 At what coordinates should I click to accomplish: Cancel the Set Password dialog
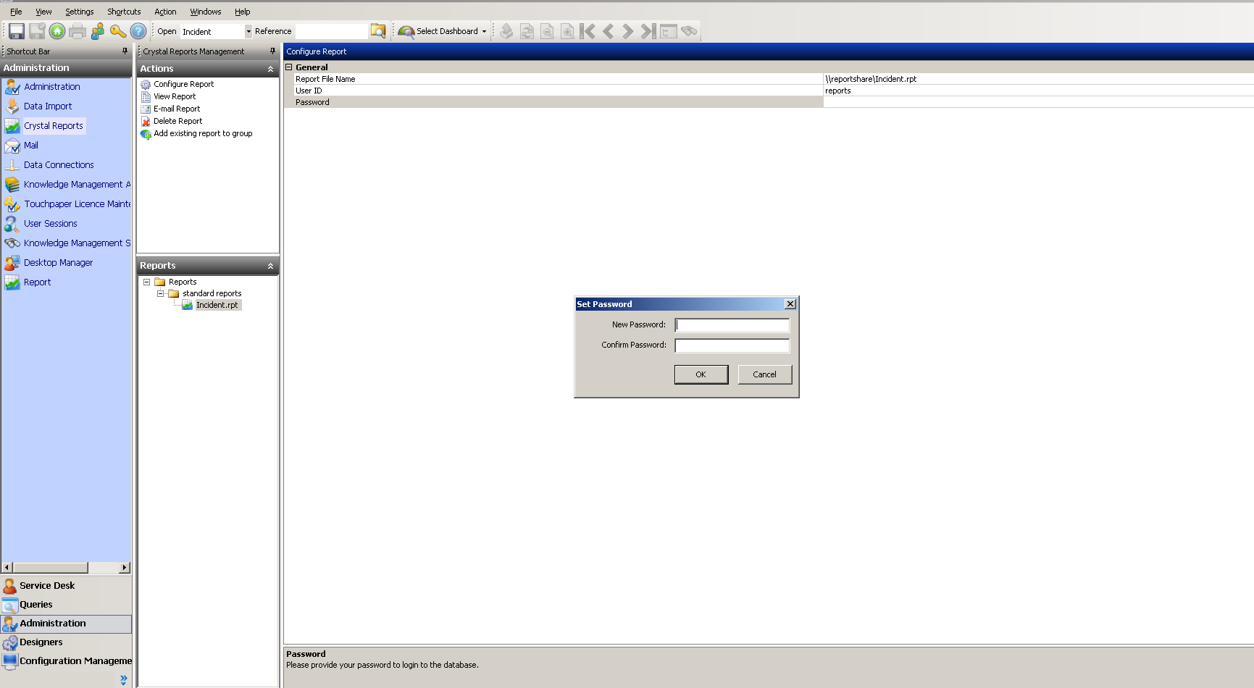[764, 374]
